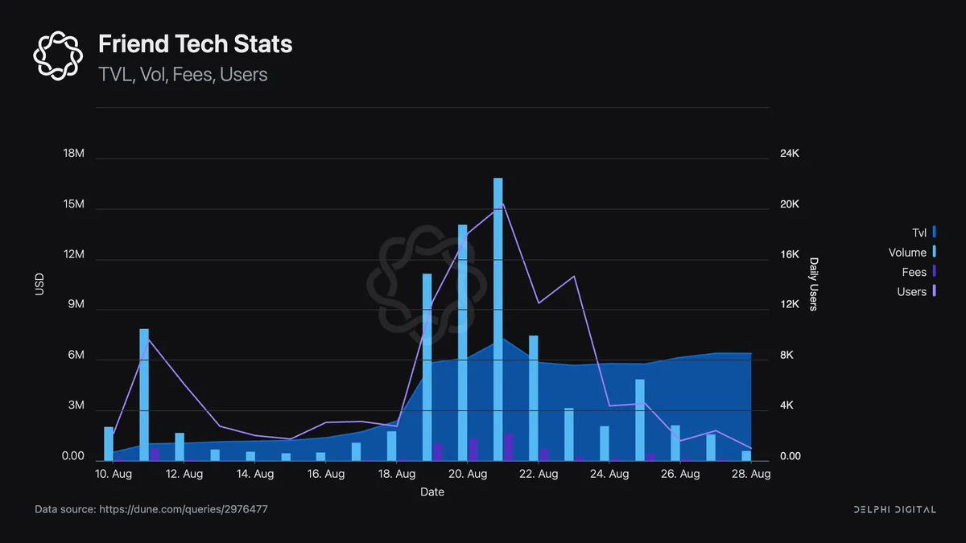Open the dune.com data source link
The image size is (966, 543).
184,509
